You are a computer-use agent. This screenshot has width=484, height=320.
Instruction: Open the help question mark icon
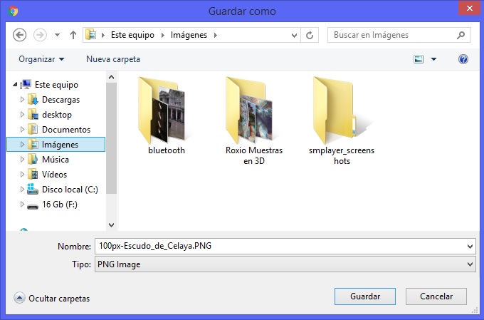463,59
